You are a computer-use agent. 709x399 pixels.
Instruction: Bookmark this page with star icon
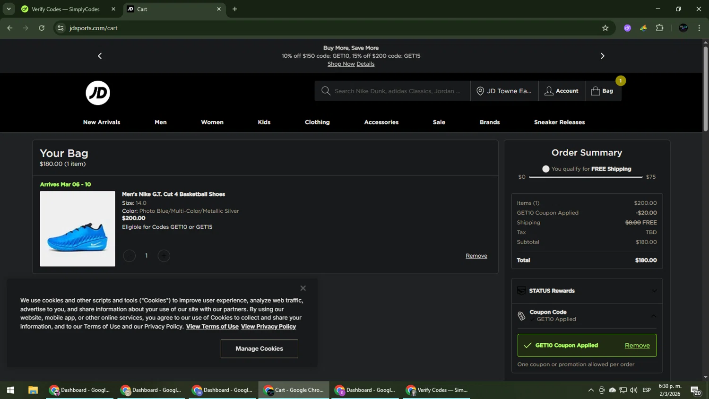[605, 28]
